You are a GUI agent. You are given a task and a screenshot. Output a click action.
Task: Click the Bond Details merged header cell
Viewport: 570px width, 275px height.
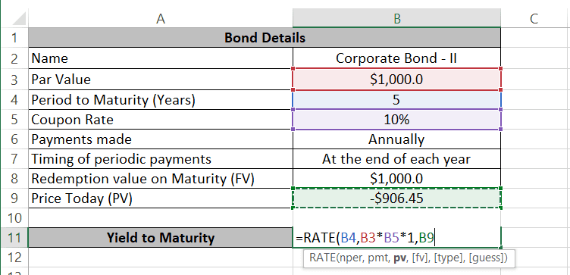pos(265,37)
